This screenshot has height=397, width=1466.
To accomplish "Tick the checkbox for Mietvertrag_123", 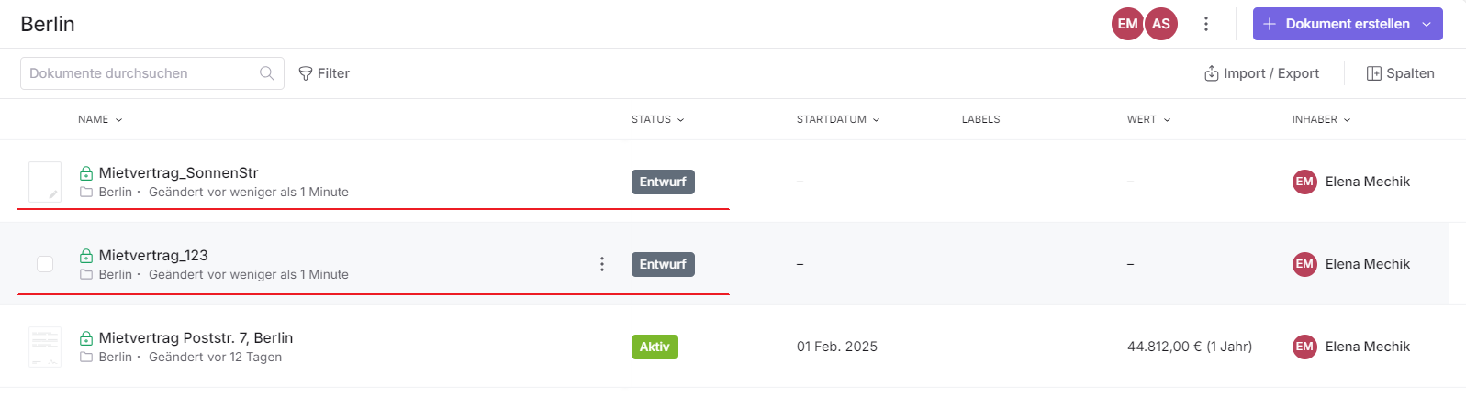I will [x=45, y=264].
